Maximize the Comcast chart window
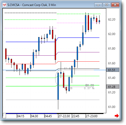Viewport: 126px width, 125px height. 106,5
